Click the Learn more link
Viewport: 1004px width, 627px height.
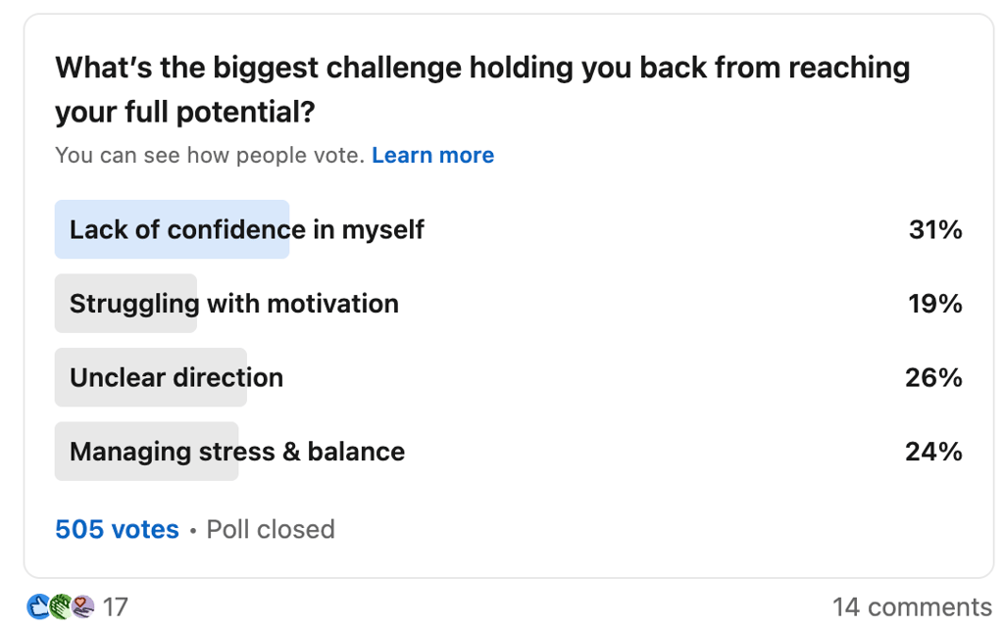[432, 155]
